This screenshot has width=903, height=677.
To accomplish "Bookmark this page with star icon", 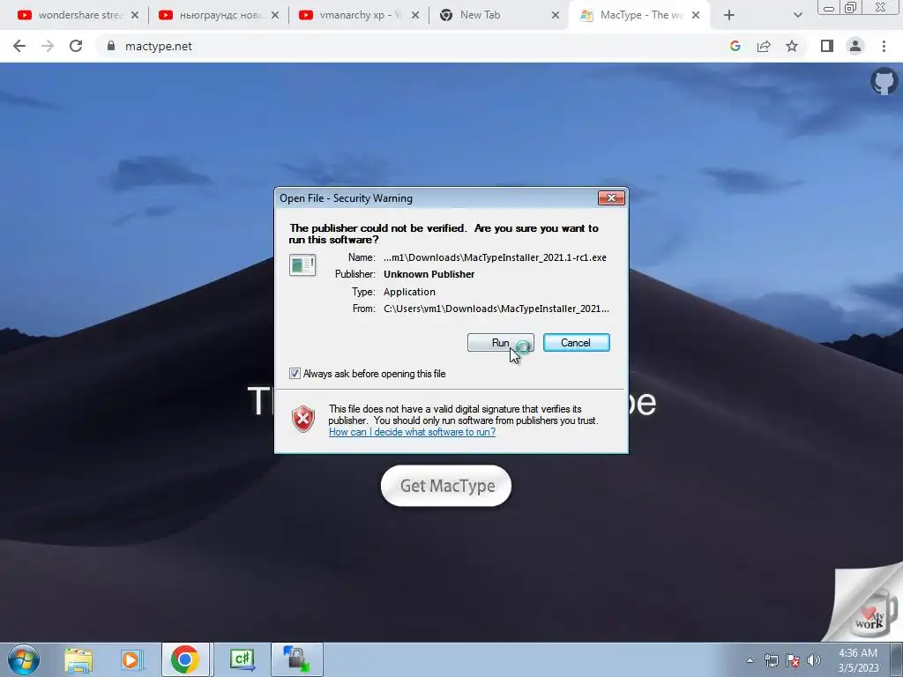I will (792, 46).
